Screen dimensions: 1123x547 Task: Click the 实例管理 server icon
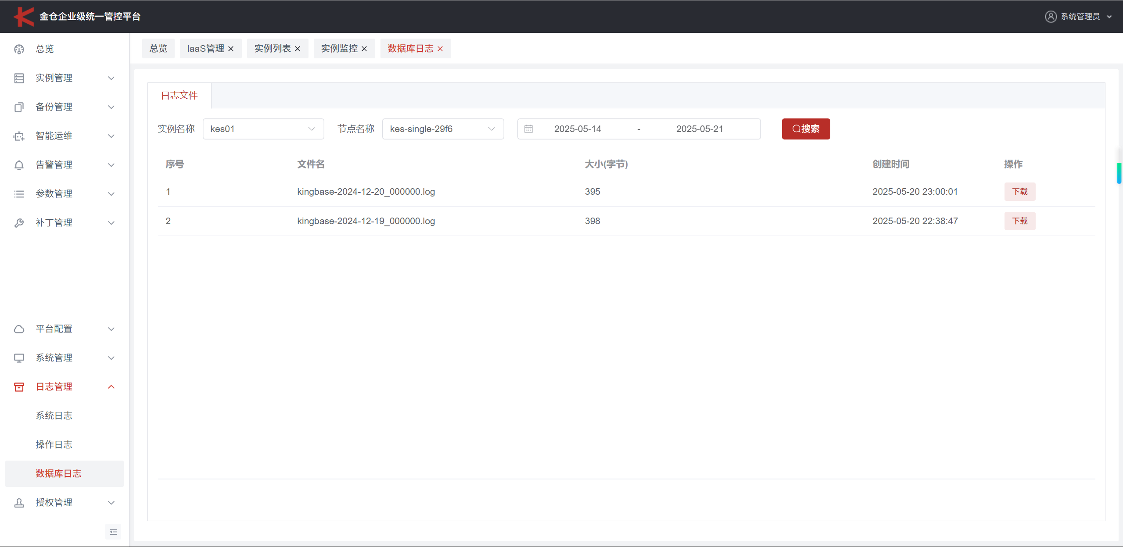(19, 78)
